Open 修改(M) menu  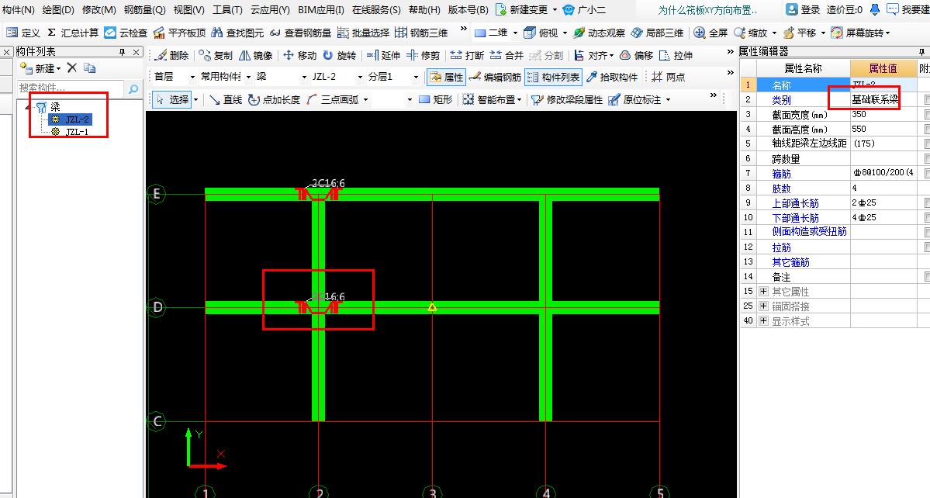point(99,10)
